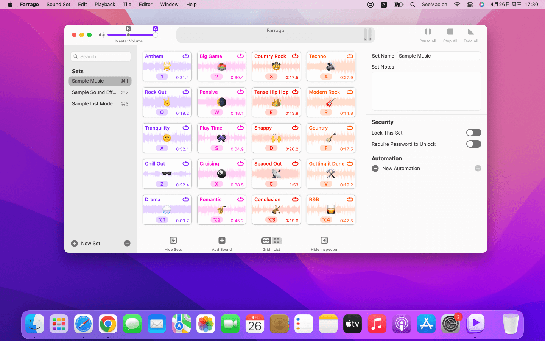Open the Help menu
This screenshot has height=341, width=545.
click(192, 5)
